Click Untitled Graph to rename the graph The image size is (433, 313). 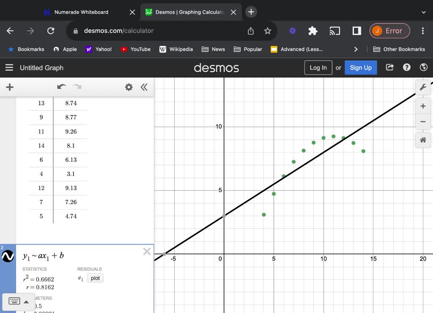41,67
